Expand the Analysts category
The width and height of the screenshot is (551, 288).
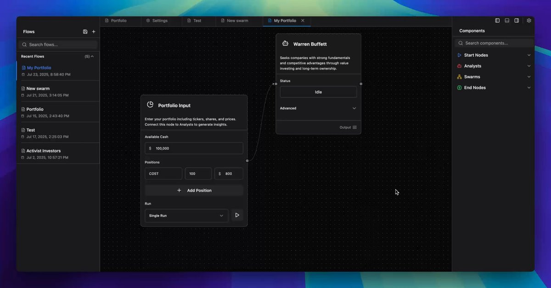coord(529,66)
